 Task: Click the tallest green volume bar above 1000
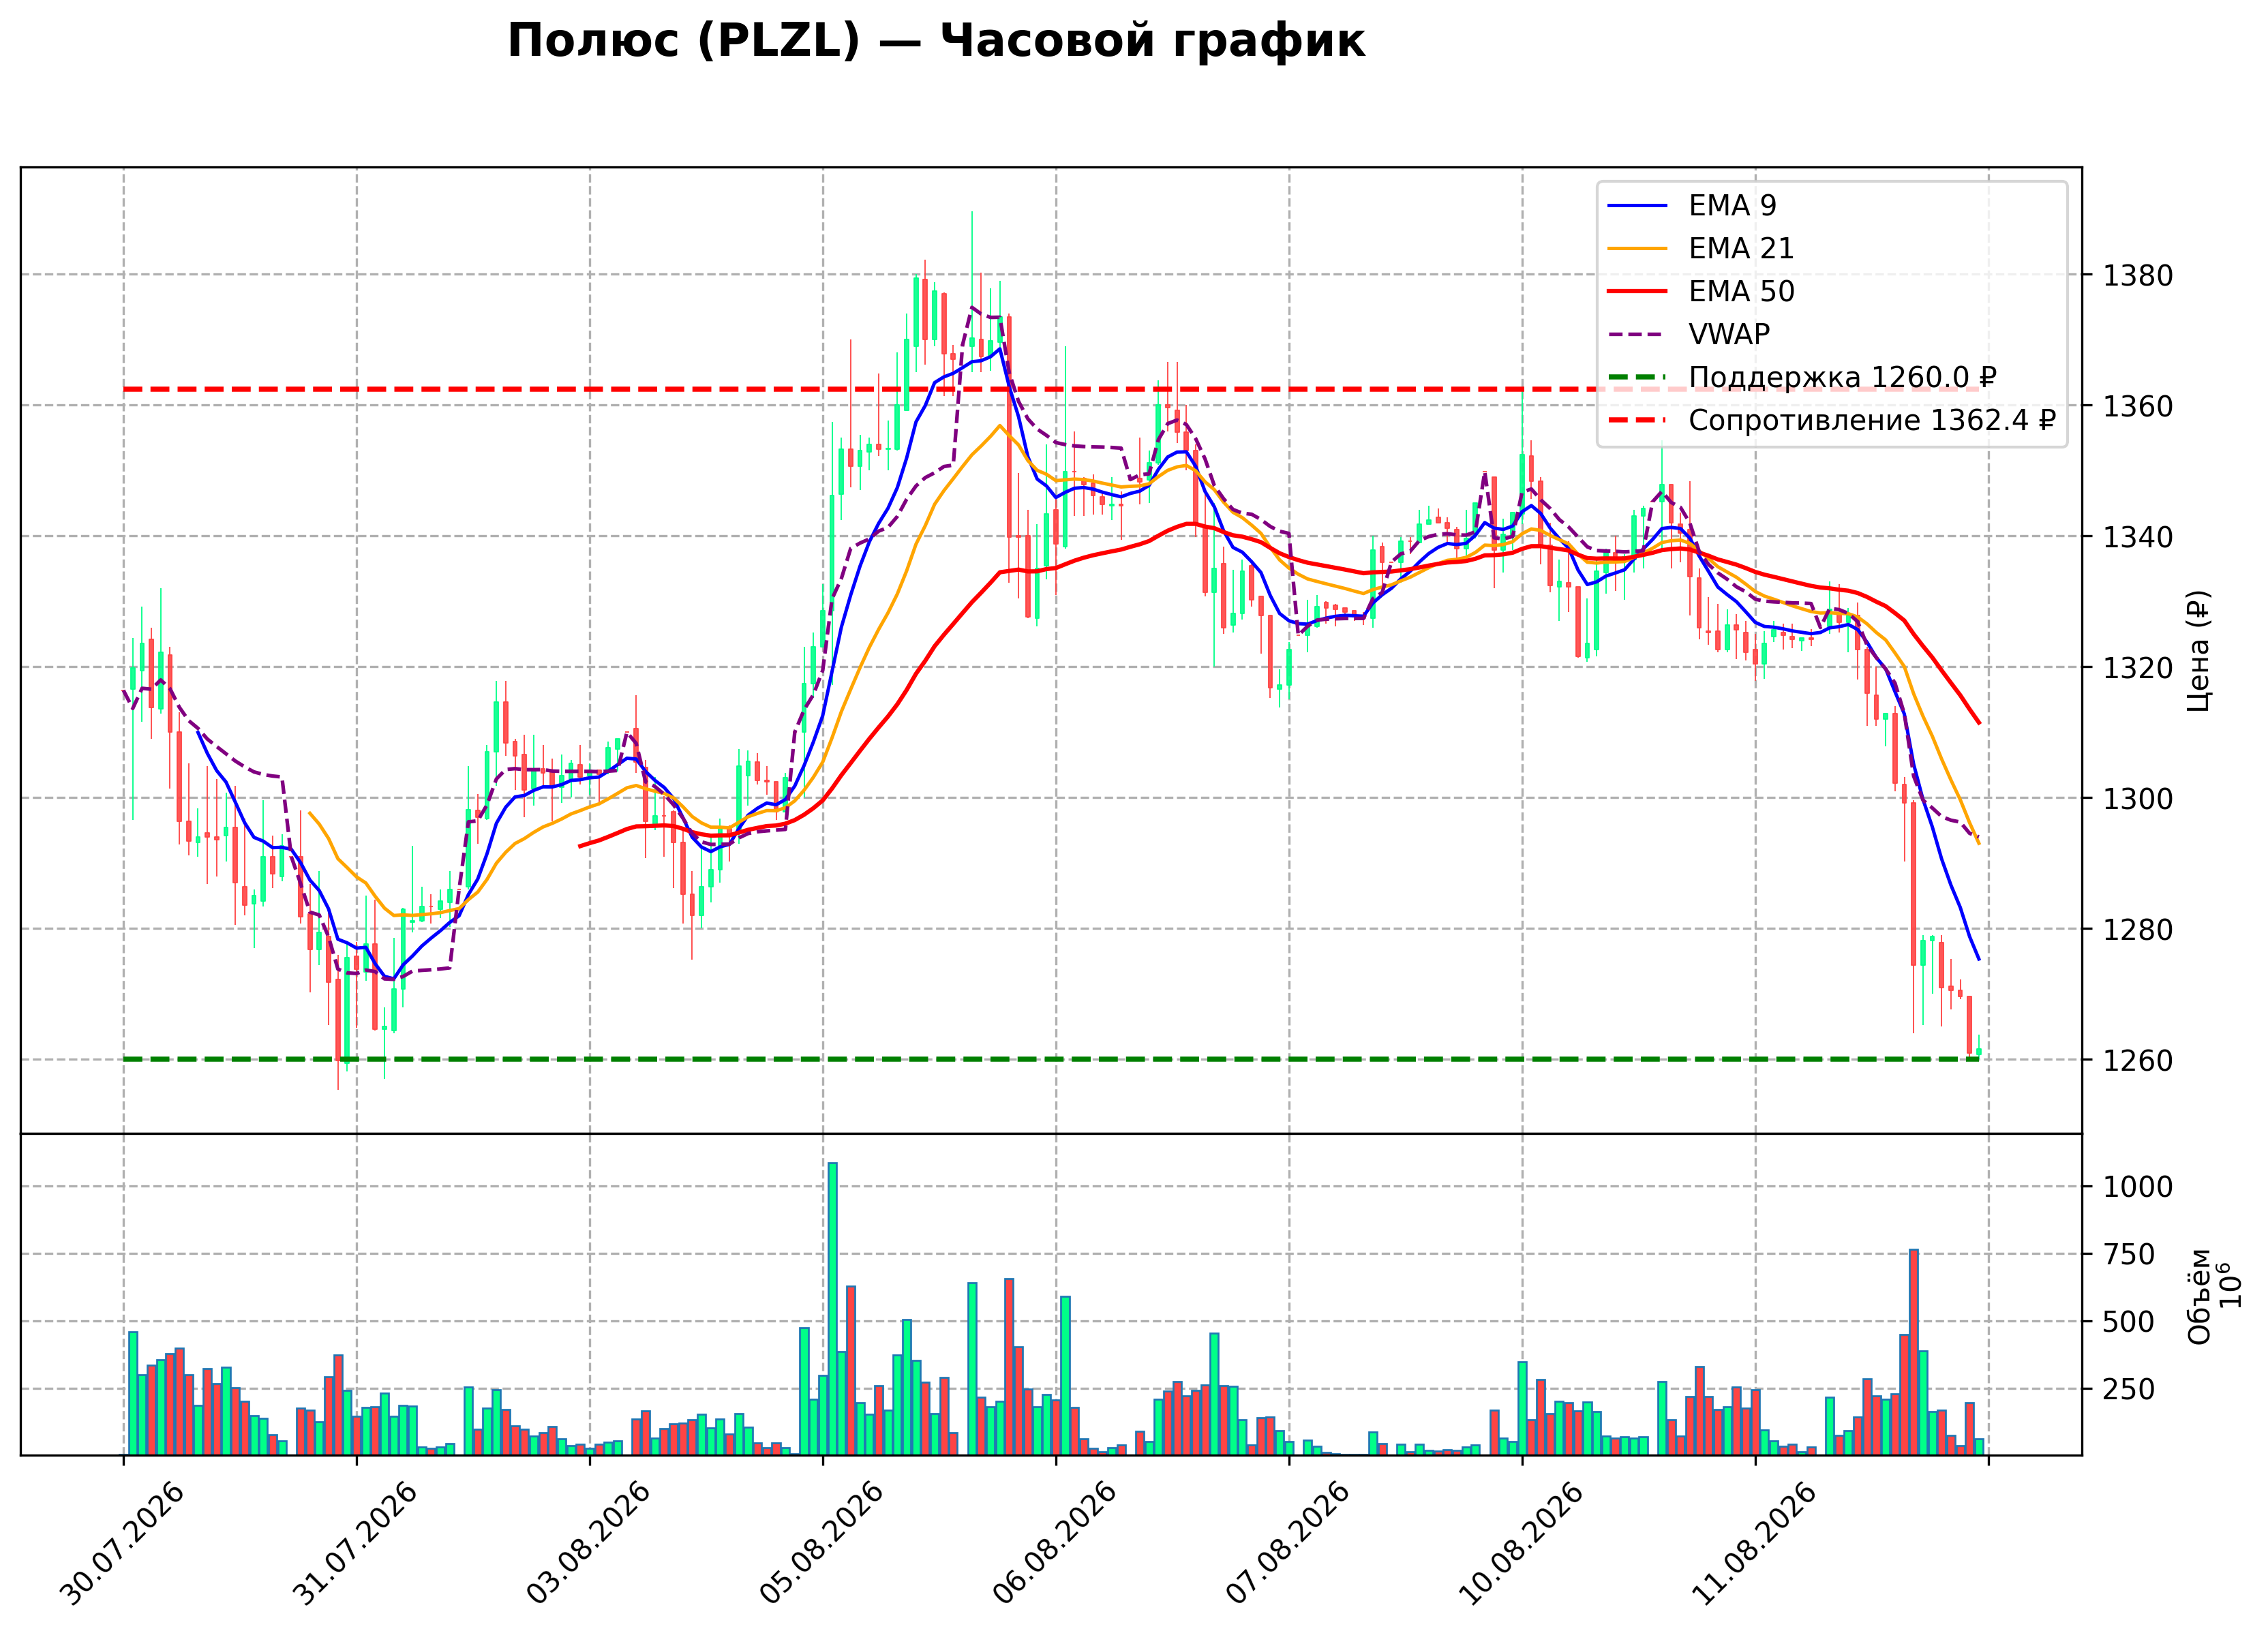coord(832,1309)
